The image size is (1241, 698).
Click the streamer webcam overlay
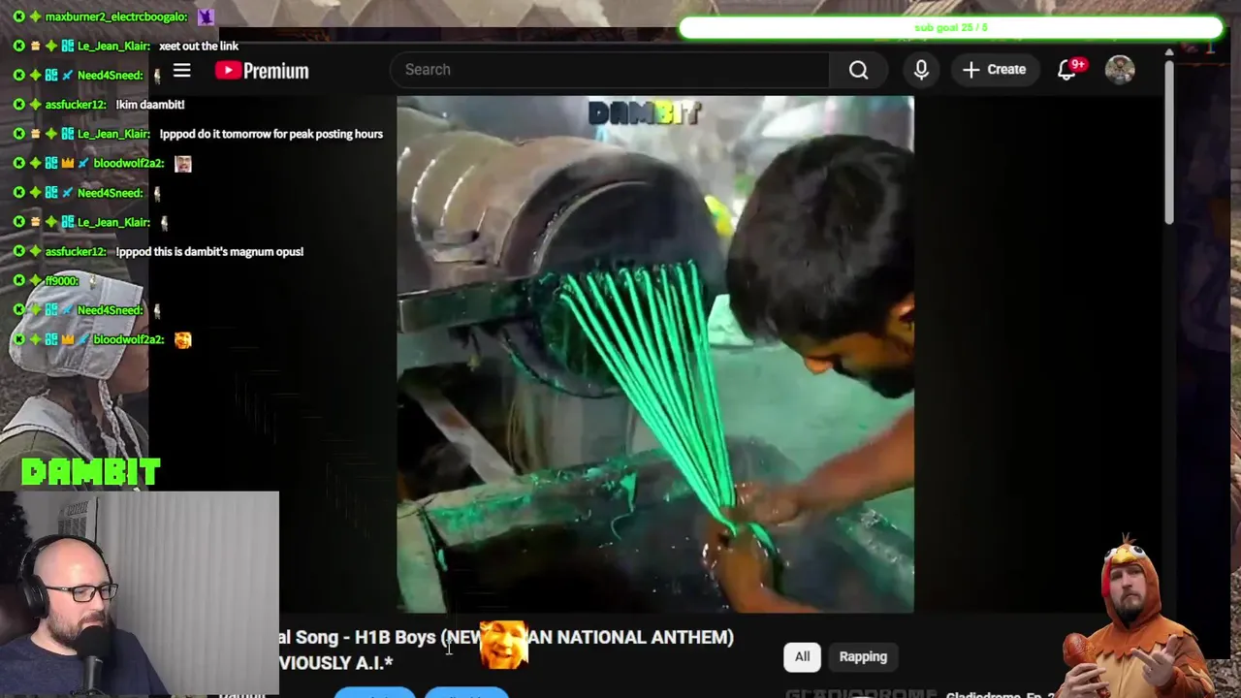[x=140, y=593]
